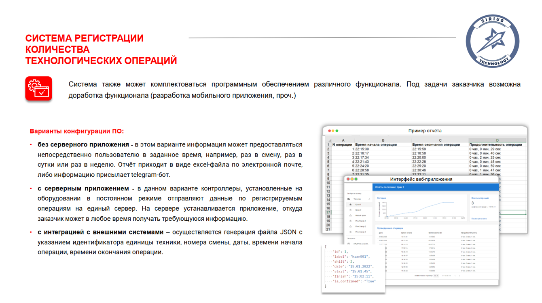This screenshot has width=542, height=303.
Task: Select row 5 header in the spreadsheet
Action: pyautogui.click(x=328, y=162)
